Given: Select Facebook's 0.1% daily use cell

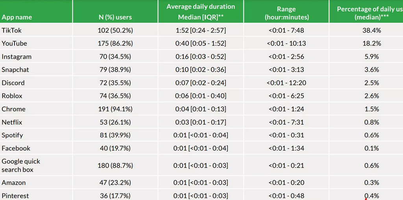Looking at the screenshot, I should click(372, 148).
